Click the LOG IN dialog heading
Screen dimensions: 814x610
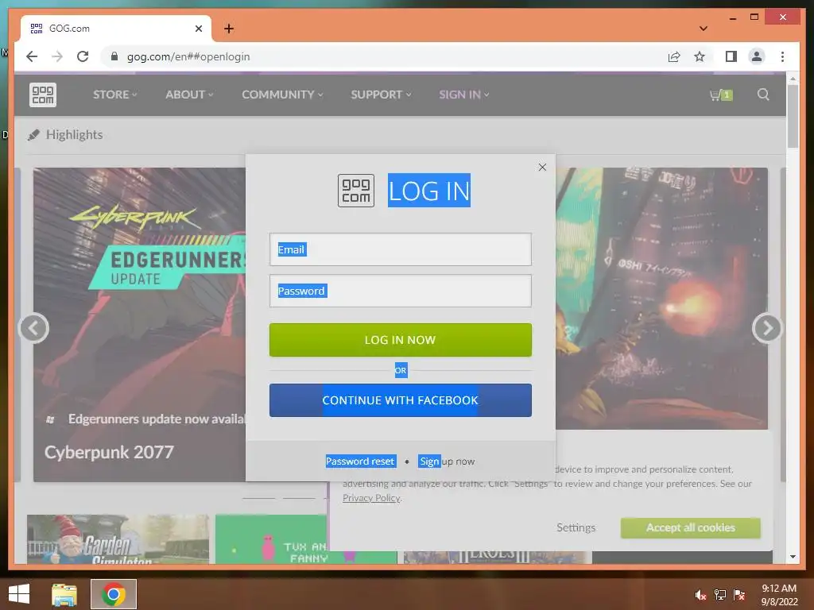[x=429, y=191]
